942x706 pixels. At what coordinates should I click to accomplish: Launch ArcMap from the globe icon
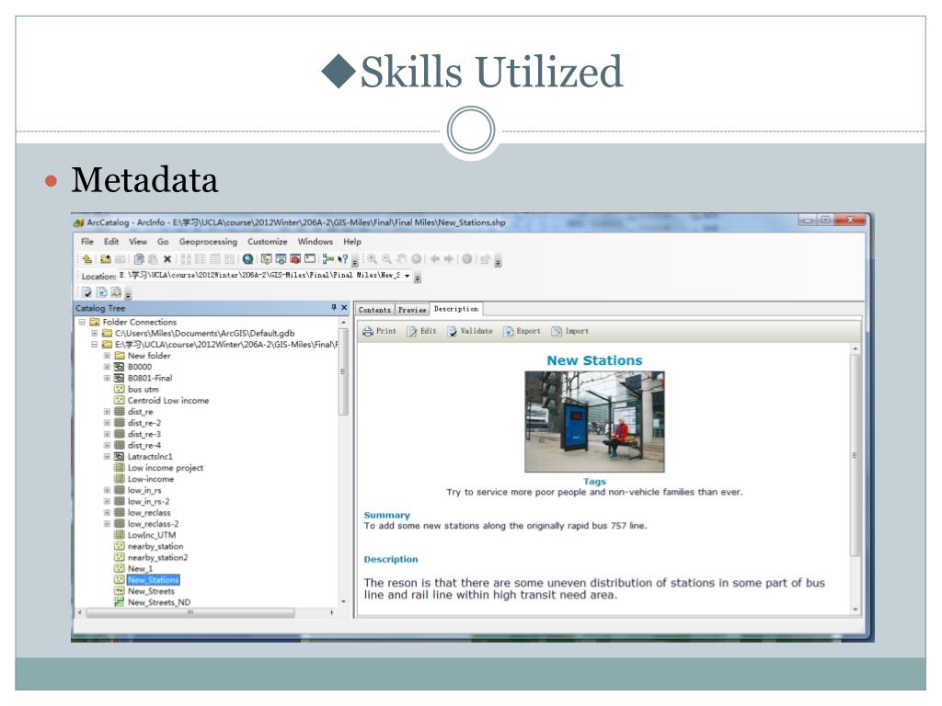(x=248, y=260)
